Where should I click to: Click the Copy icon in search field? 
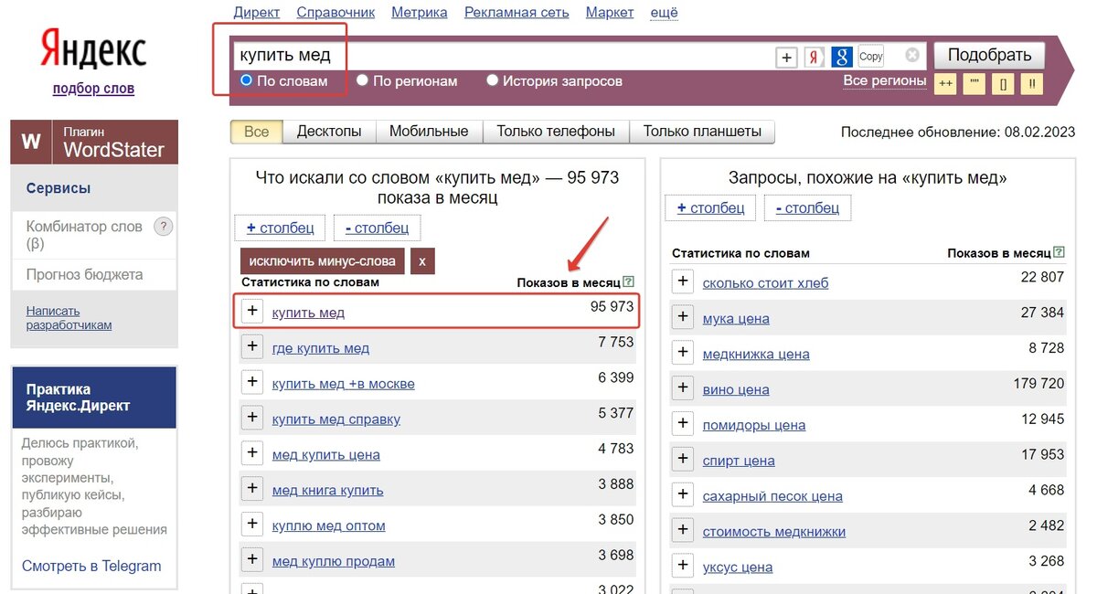coord(871,57)
